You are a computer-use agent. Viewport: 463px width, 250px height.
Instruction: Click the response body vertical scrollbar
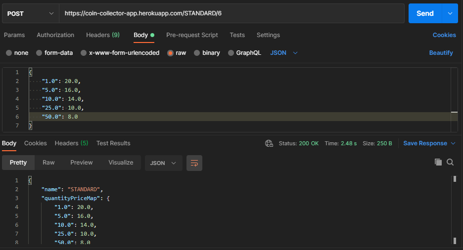click(x=455, y=209)
